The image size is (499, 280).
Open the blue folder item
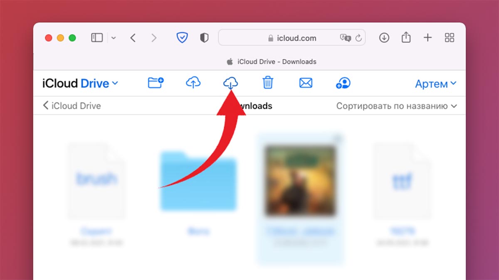point(198,182)
